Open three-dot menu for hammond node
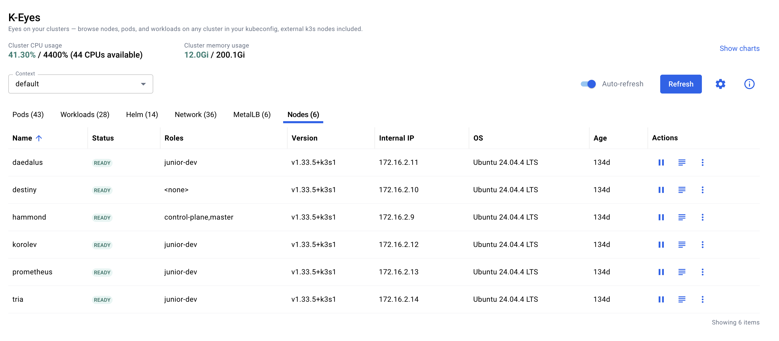Viewport: 779px width, 341px height. click(x=702, y=217)
